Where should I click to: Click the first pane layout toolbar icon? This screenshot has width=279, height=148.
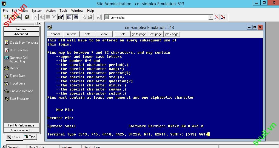pyautogui.click(x=69, y=17)
